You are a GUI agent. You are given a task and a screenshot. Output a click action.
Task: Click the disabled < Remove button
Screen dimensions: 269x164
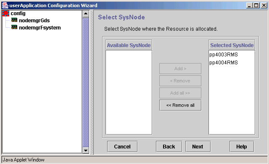point(180,81)
